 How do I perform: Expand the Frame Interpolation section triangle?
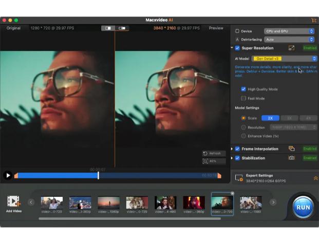[x=232, y=149]
